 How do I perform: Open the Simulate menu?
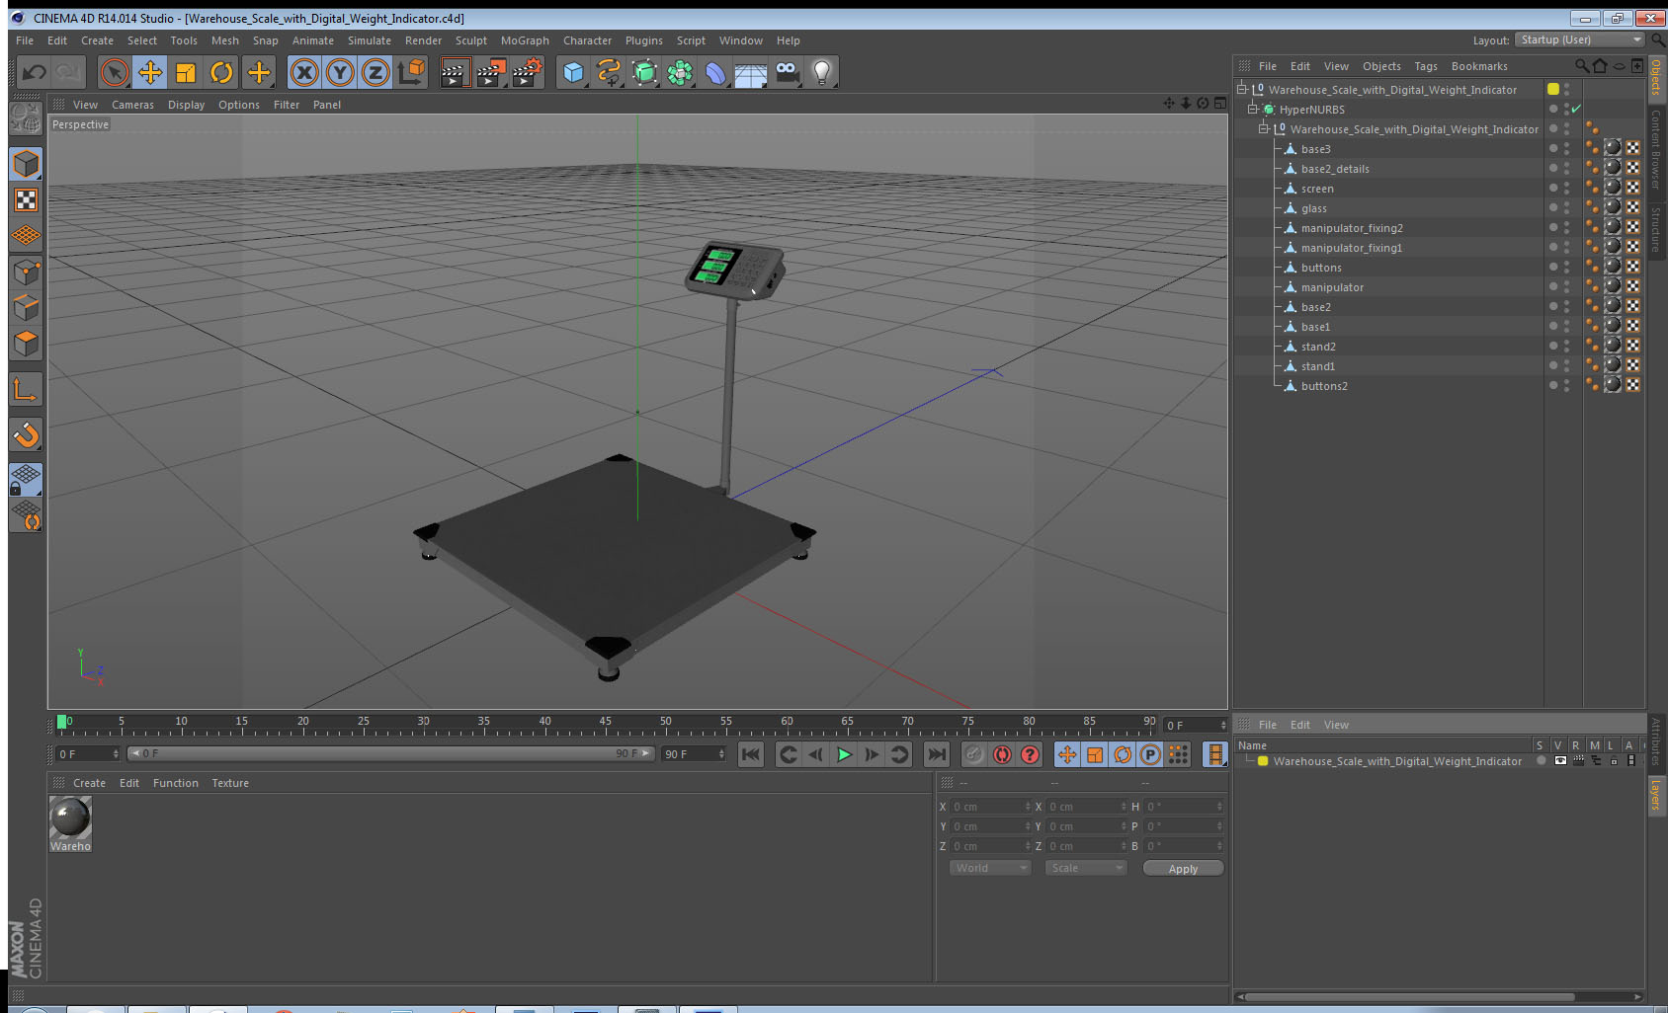click(x=370, y=40)
